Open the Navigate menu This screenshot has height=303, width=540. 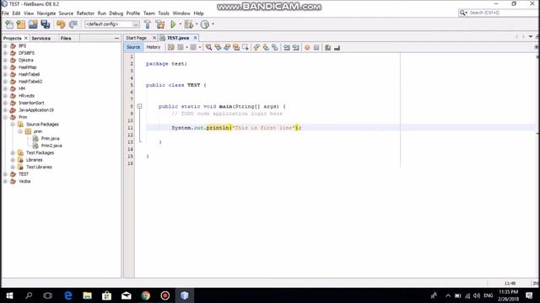46,13
